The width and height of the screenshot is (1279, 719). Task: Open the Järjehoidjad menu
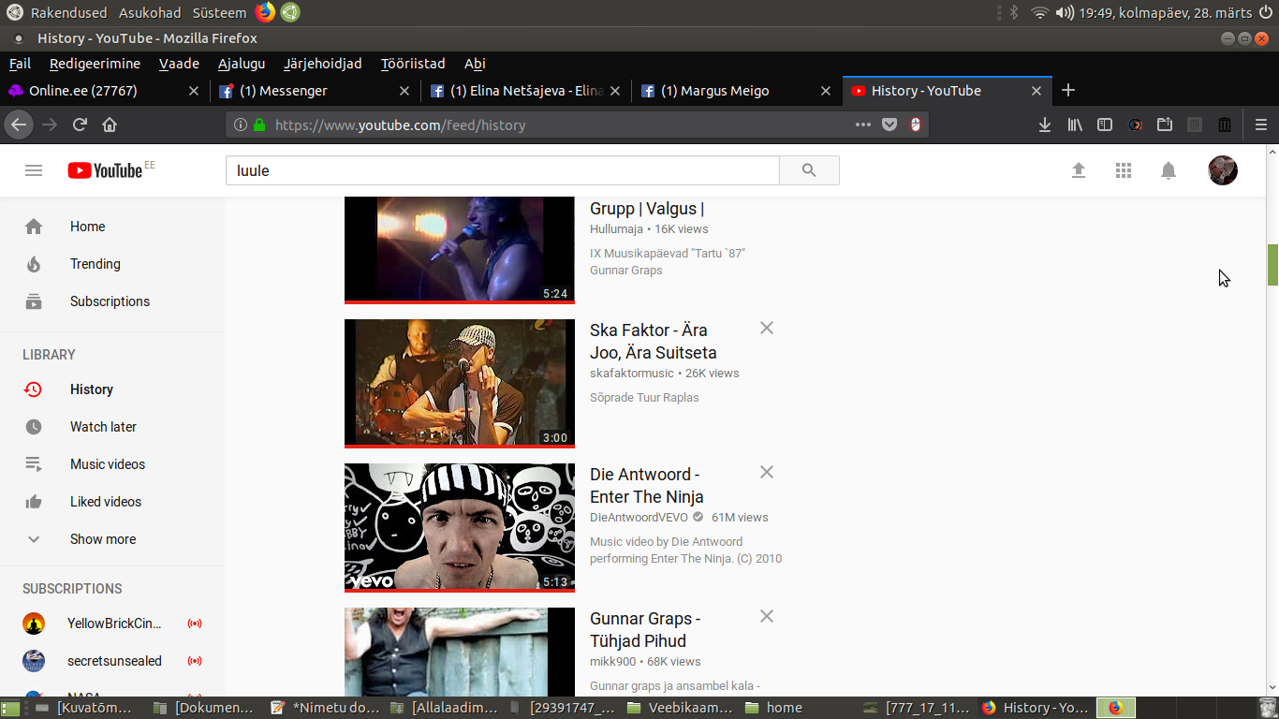pos(323,64)
